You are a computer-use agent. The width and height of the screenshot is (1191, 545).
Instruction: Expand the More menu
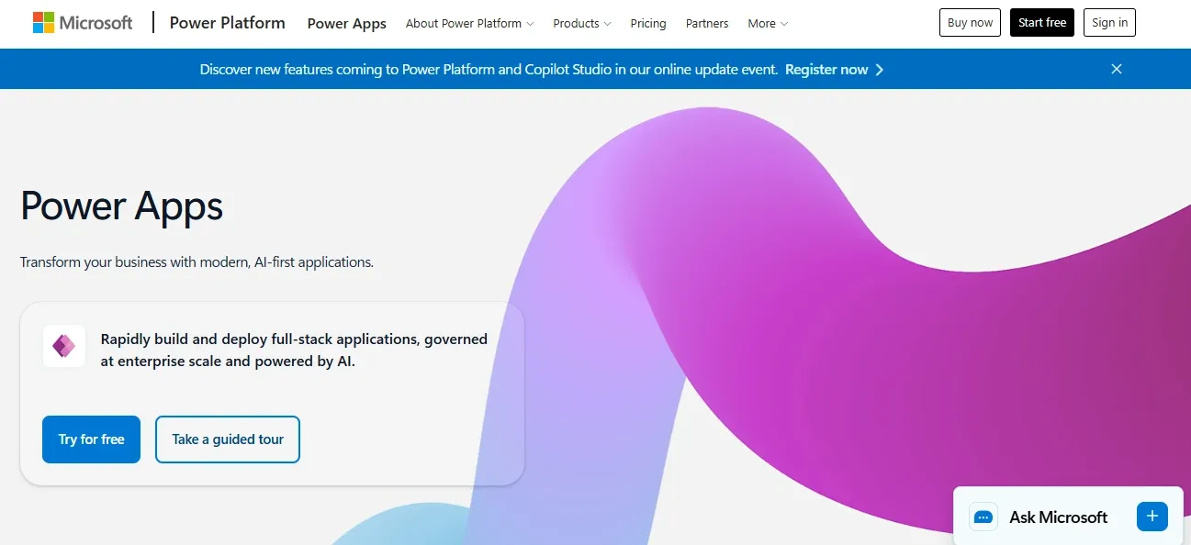click(768, 24)
